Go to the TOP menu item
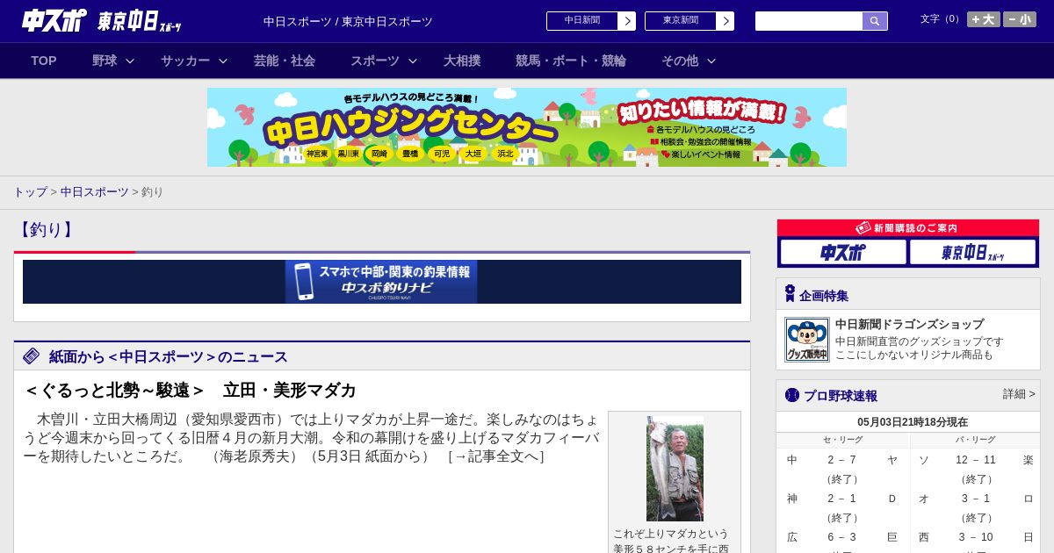This screenshot has height=553, width=1054. point(44,61)
